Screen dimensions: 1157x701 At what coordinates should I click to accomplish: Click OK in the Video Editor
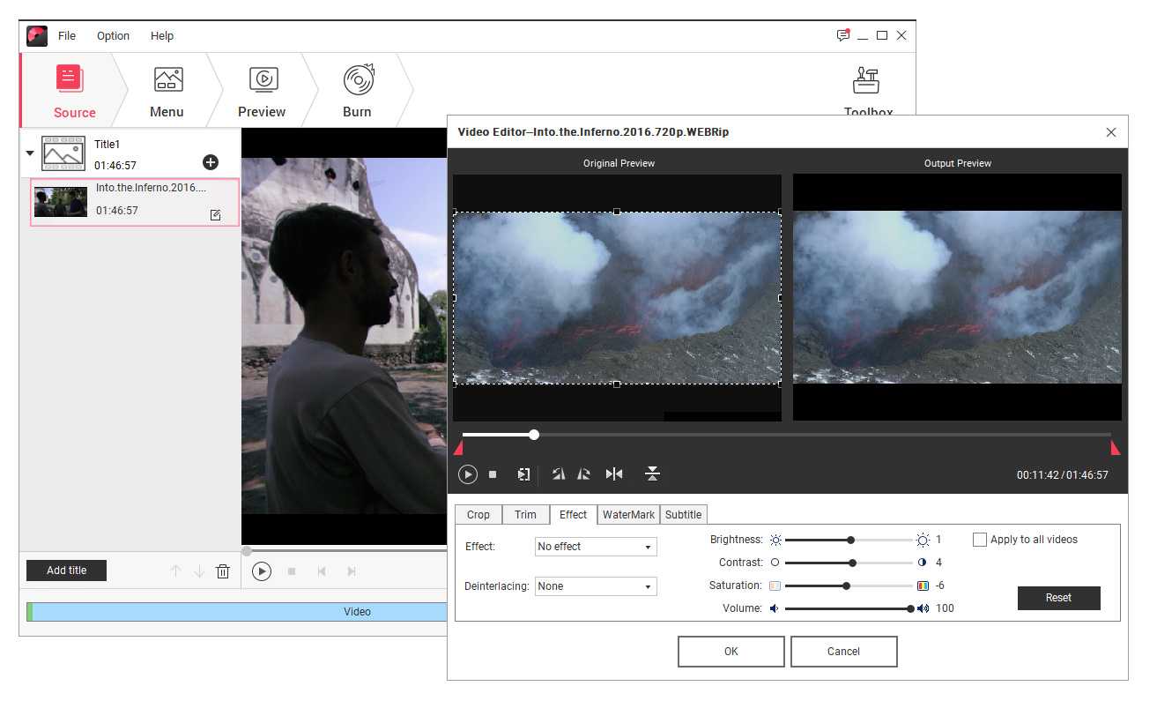pyautogui.click(x=731, y=652)
